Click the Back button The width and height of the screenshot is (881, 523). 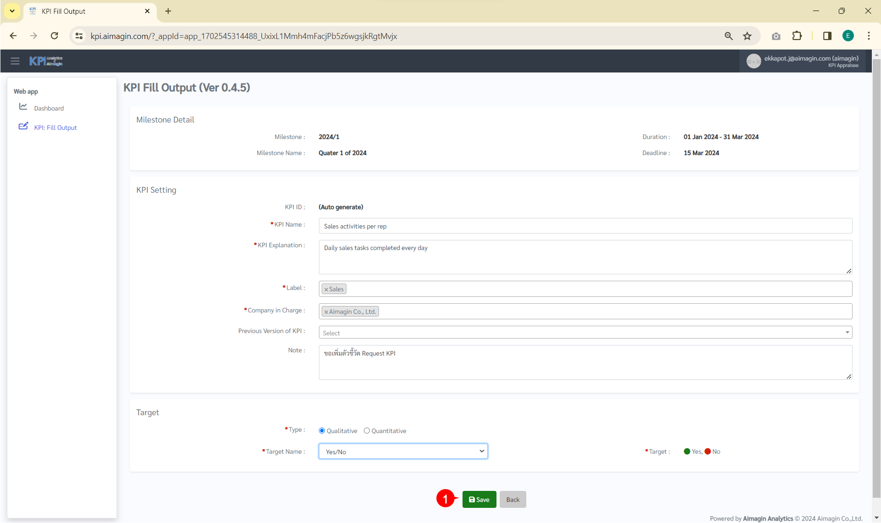coord(513,500)
